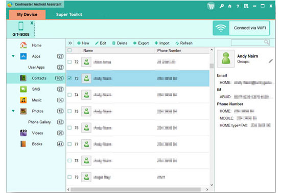Click avatar icon of contact 78

86,161
